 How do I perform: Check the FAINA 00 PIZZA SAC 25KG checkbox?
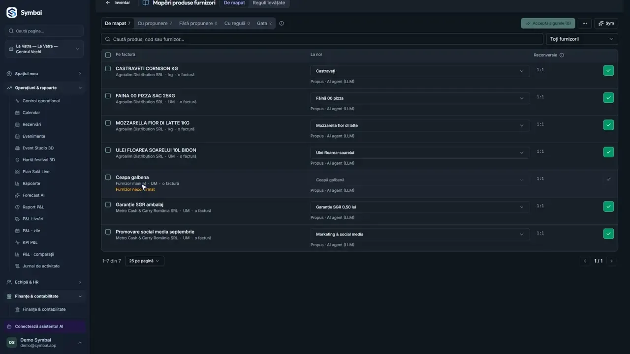tap(108, 95)
